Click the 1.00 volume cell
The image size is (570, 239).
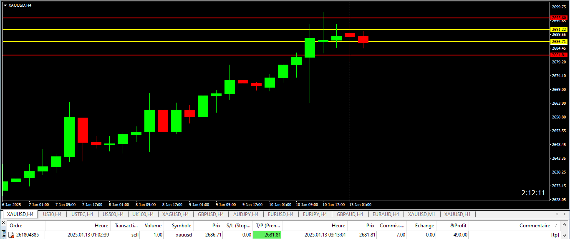click(x=158, y=235)
